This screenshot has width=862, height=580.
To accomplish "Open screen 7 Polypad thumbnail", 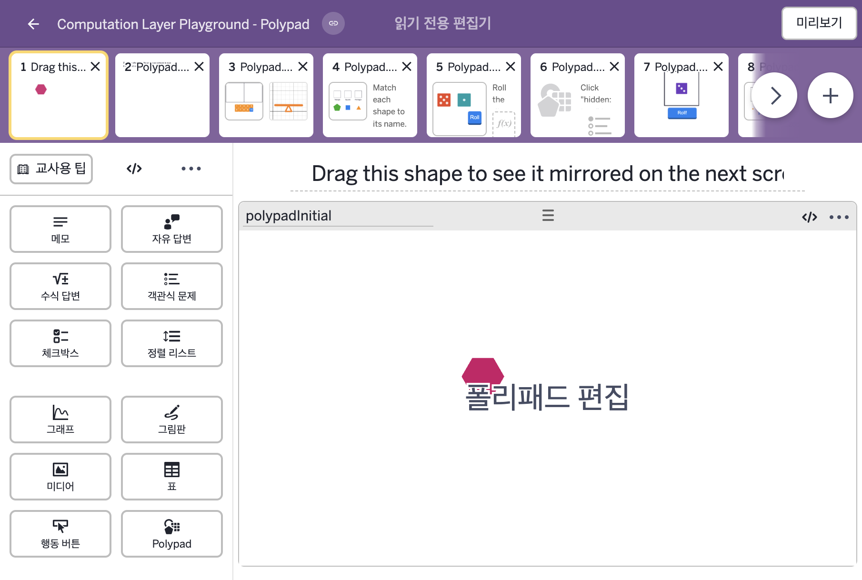I will [x=682, y=95].
